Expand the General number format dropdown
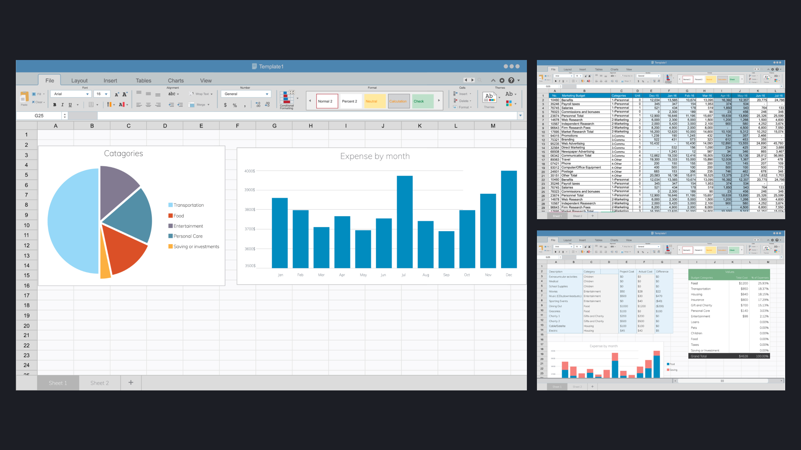 tap(246, 94)
